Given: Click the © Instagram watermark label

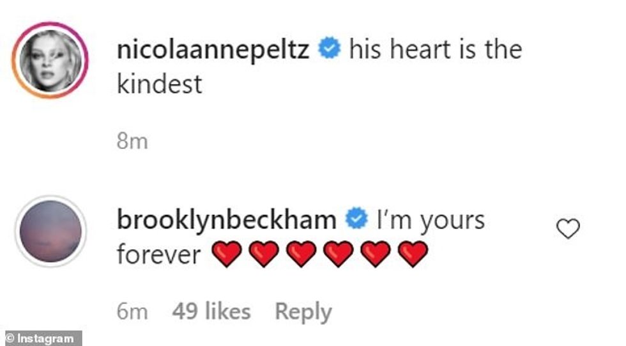Looking at the screenshot, I should coord(41,338).
